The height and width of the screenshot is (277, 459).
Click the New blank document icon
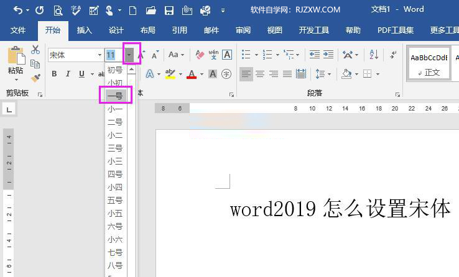pos(132,11)
